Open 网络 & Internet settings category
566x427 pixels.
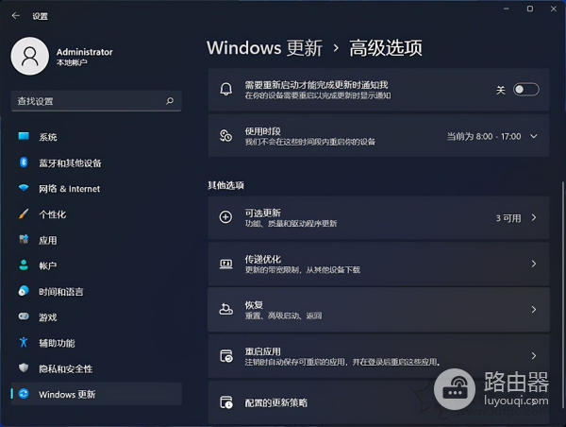coord(96,188)
